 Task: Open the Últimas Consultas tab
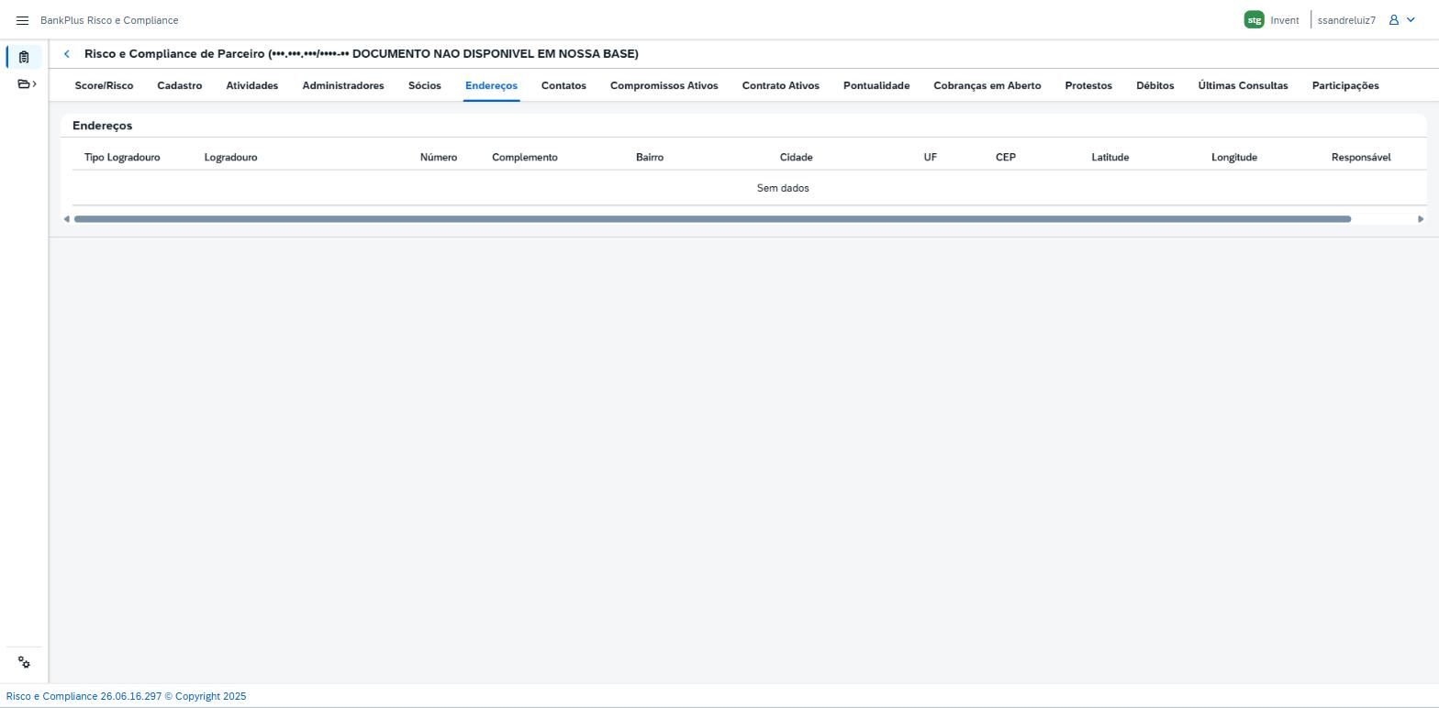(x=1243, y=85)
